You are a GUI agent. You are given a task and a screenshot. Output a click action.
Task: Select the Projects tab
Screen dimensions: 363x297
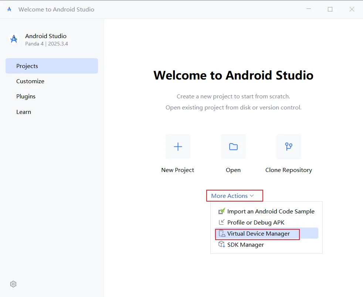pos(52,66)
